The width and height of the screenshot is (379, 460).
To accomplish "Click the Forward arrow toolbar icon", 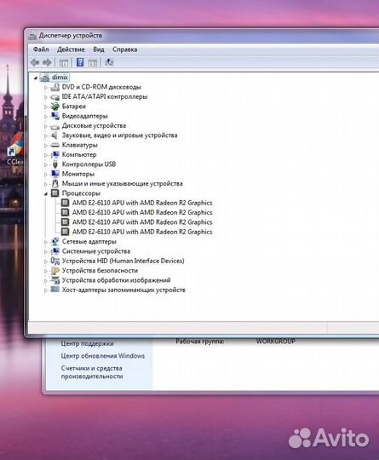I will pyautogui.click(x=47, y=62).
